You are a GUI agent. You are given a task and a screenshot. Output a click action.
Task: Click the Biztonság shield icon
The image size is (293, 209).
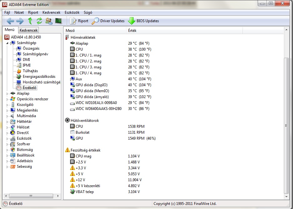(13, 150)
